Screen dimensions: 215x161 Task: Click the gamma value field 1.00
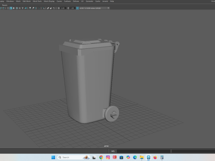73,8
